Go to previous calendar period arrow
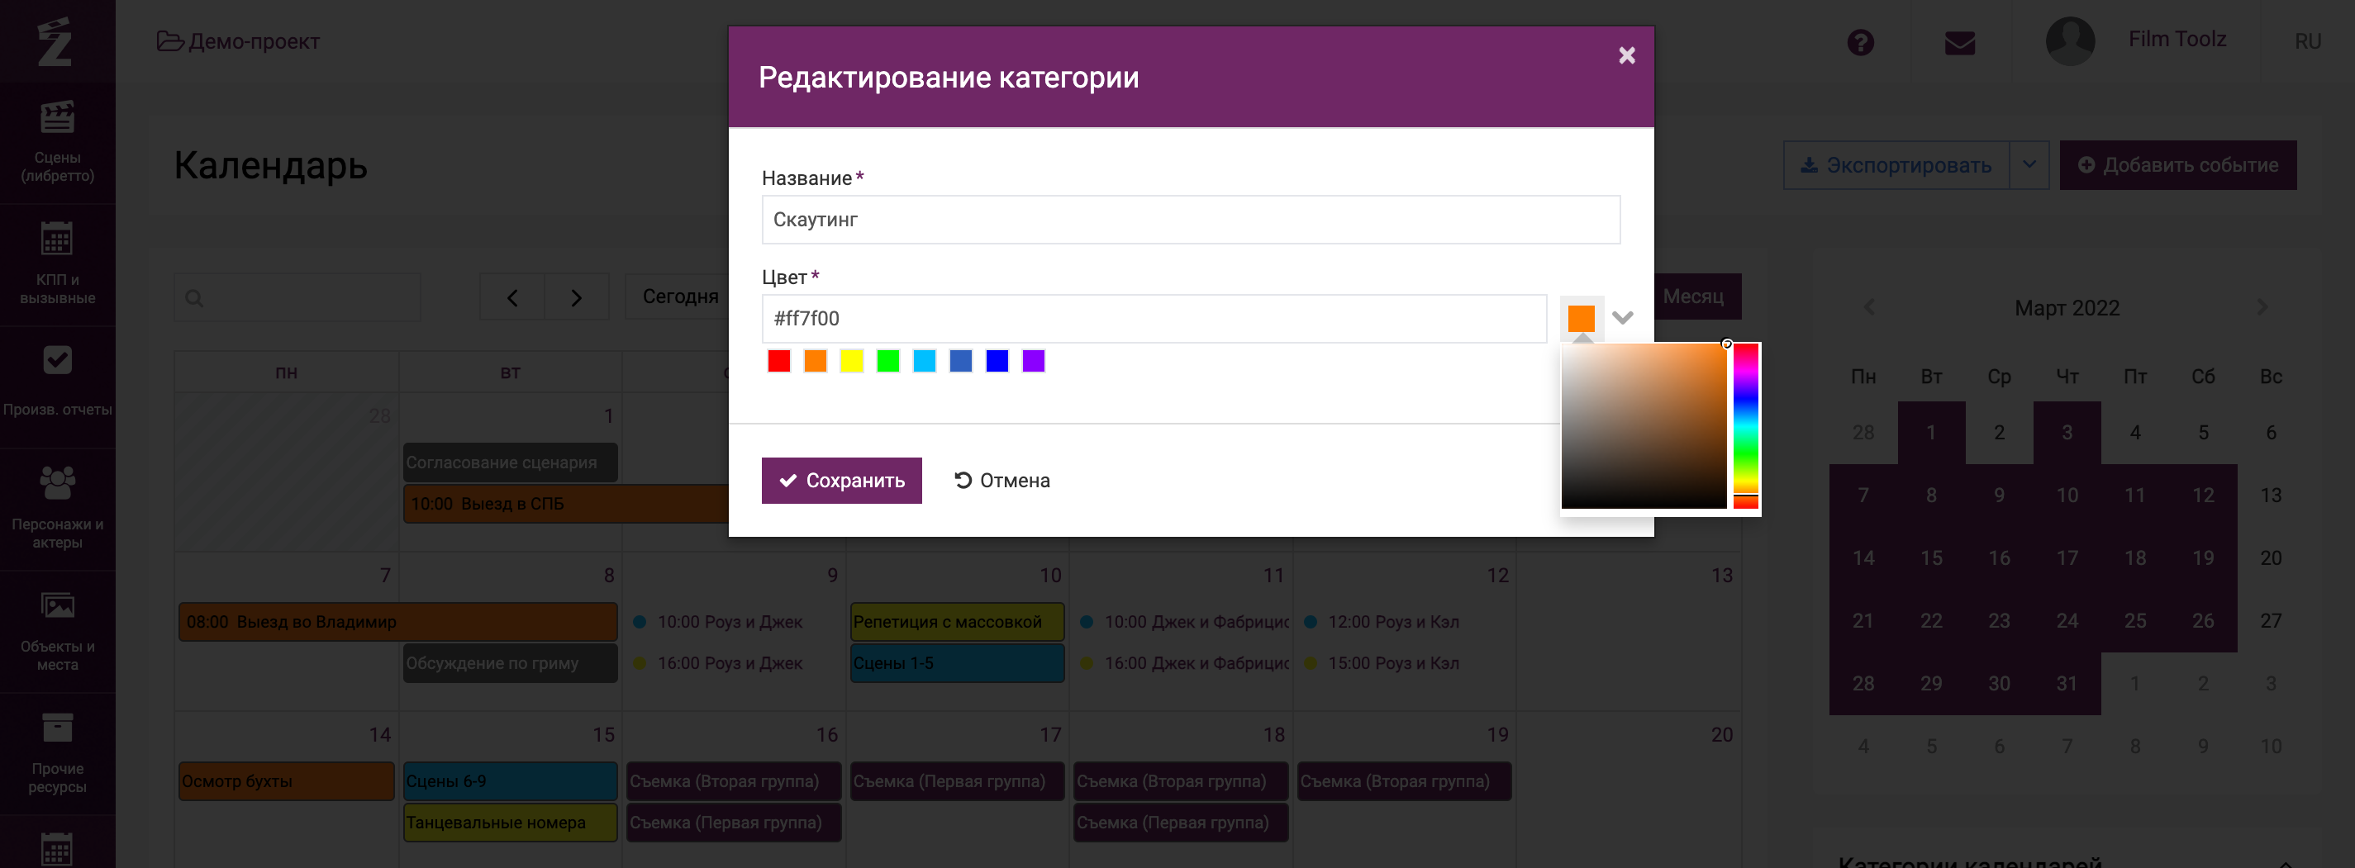Image resolution: width=2355 pixels, height=868 pixels. 512,297
